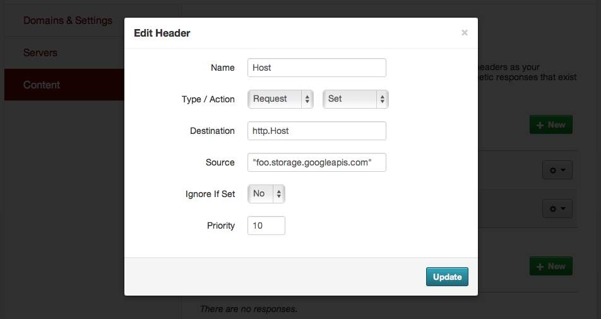601x319 pixels.
Task: Click the upper green New button
Action: 550,125
